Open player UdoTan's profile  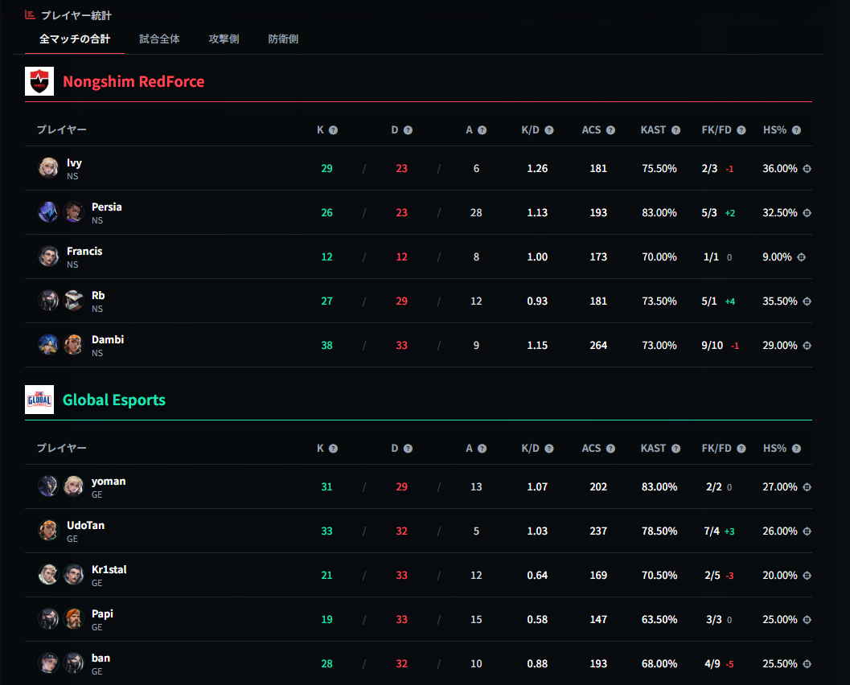click(x=86, y=526)
